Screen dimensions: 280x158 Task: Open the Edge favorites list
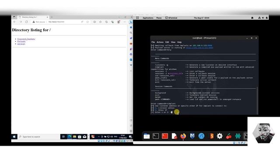tap(101, 22)
